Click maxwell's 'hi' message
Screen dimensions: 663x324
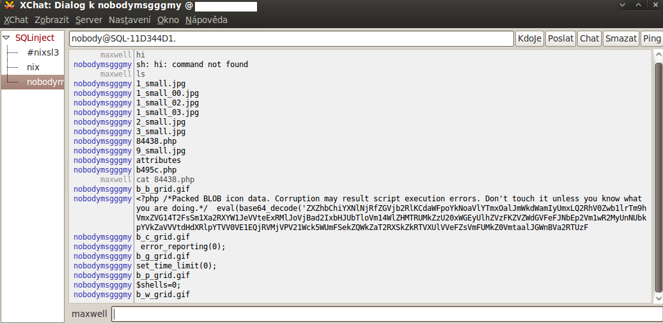pyautogui.click(x=141, y=55)
